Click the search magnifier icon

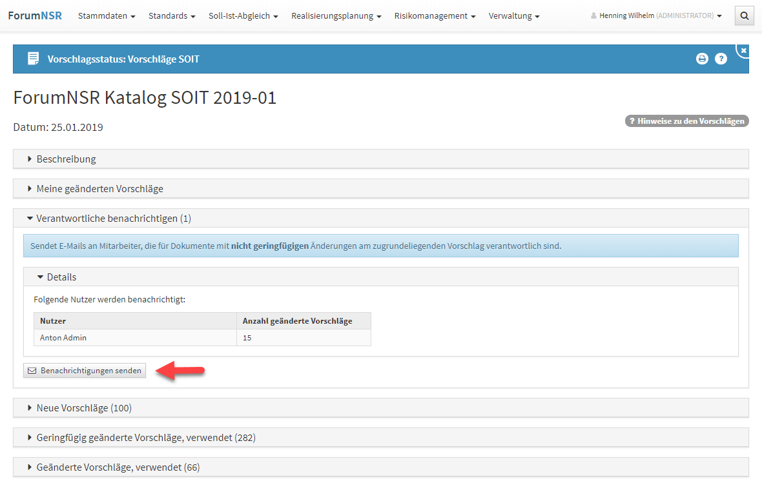(744, 16)
